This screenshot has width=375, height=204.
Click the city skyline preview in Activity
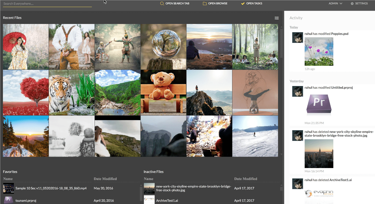[x=319, y=153]
